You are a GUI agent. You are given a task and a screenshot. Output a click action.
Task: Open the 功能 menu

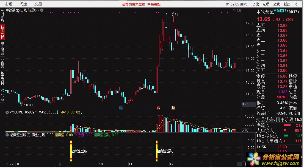[255, 4]
